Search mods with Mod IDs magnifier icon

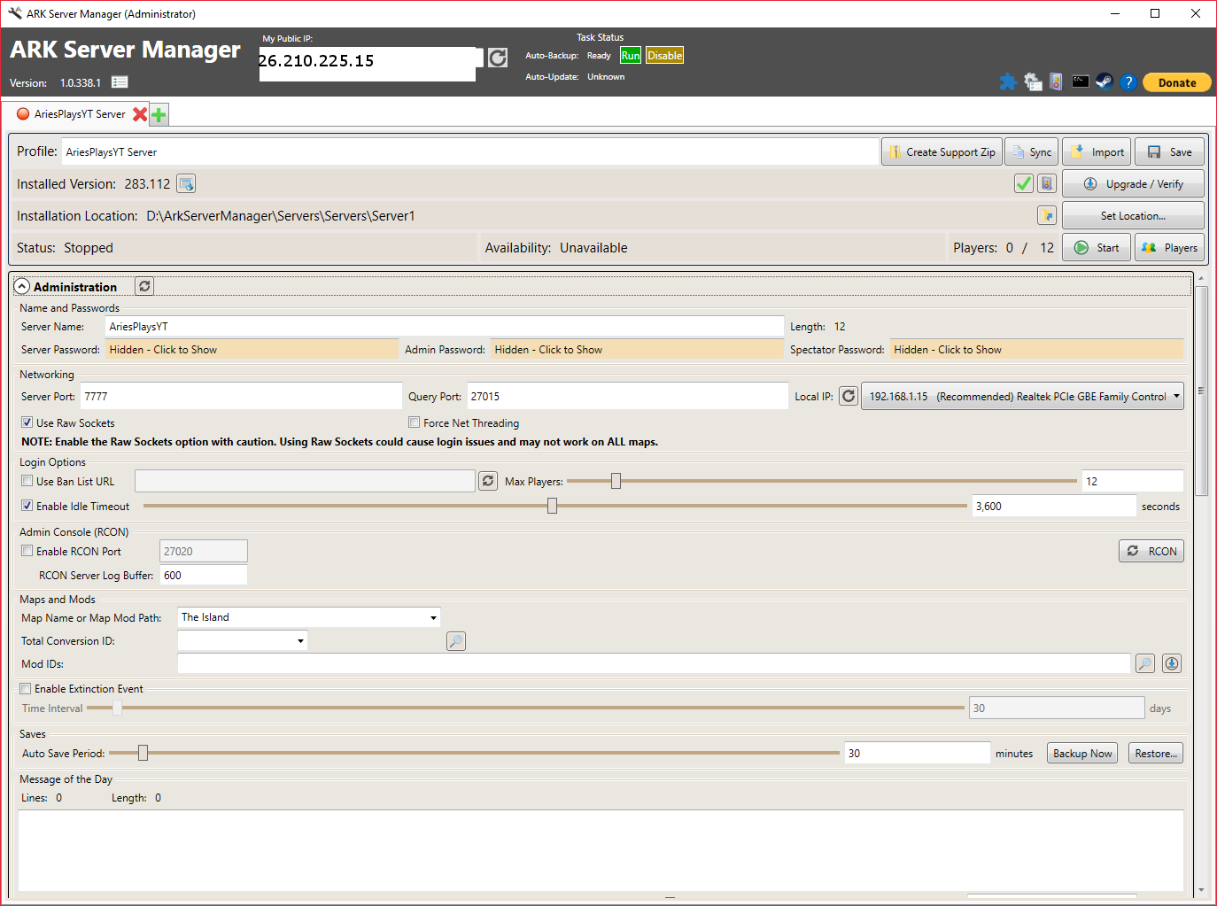[1145, 663]
